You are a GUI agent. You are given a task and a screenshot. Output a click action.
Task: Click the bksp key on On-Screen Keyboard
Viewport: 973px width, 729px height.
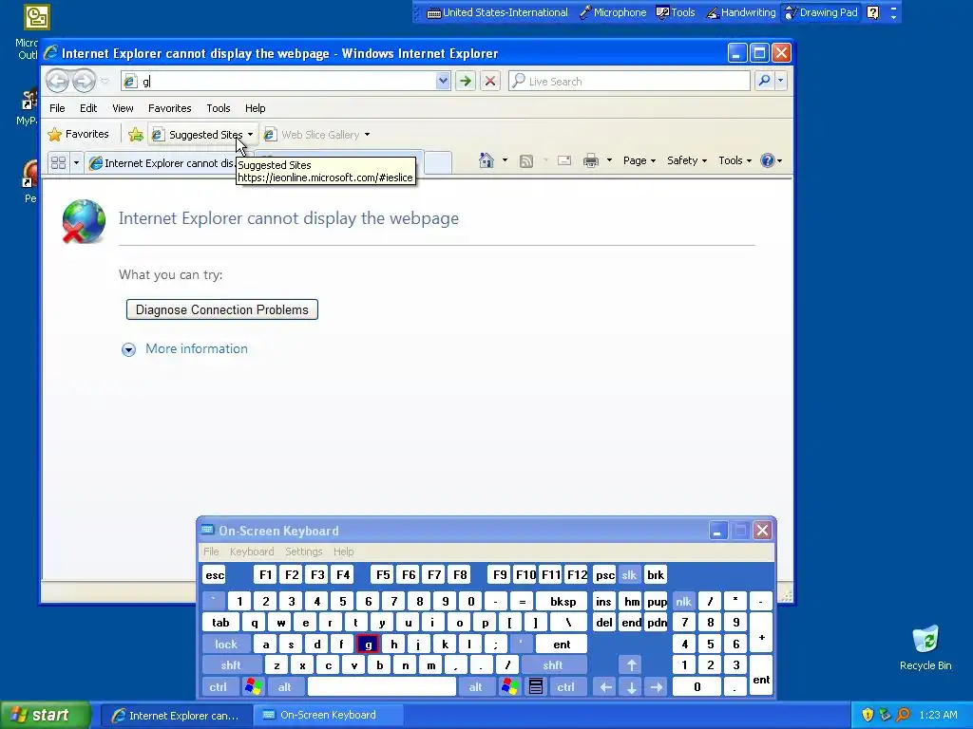click(563, 601)
